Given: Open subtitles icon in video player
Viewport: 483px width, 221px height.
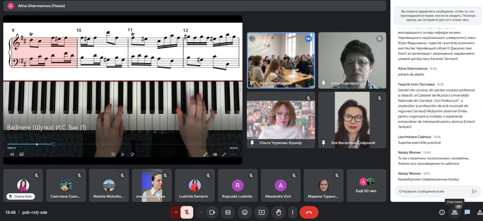Looking at the screenshot, I should (x=22, y=154).
